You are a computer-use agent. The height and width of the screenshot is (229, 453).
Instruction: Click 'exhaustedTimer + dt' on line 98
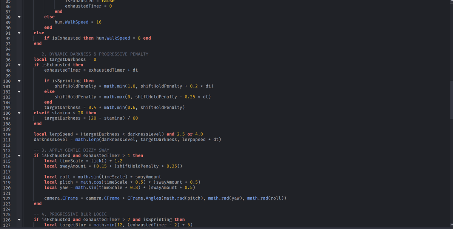point(113,70)
